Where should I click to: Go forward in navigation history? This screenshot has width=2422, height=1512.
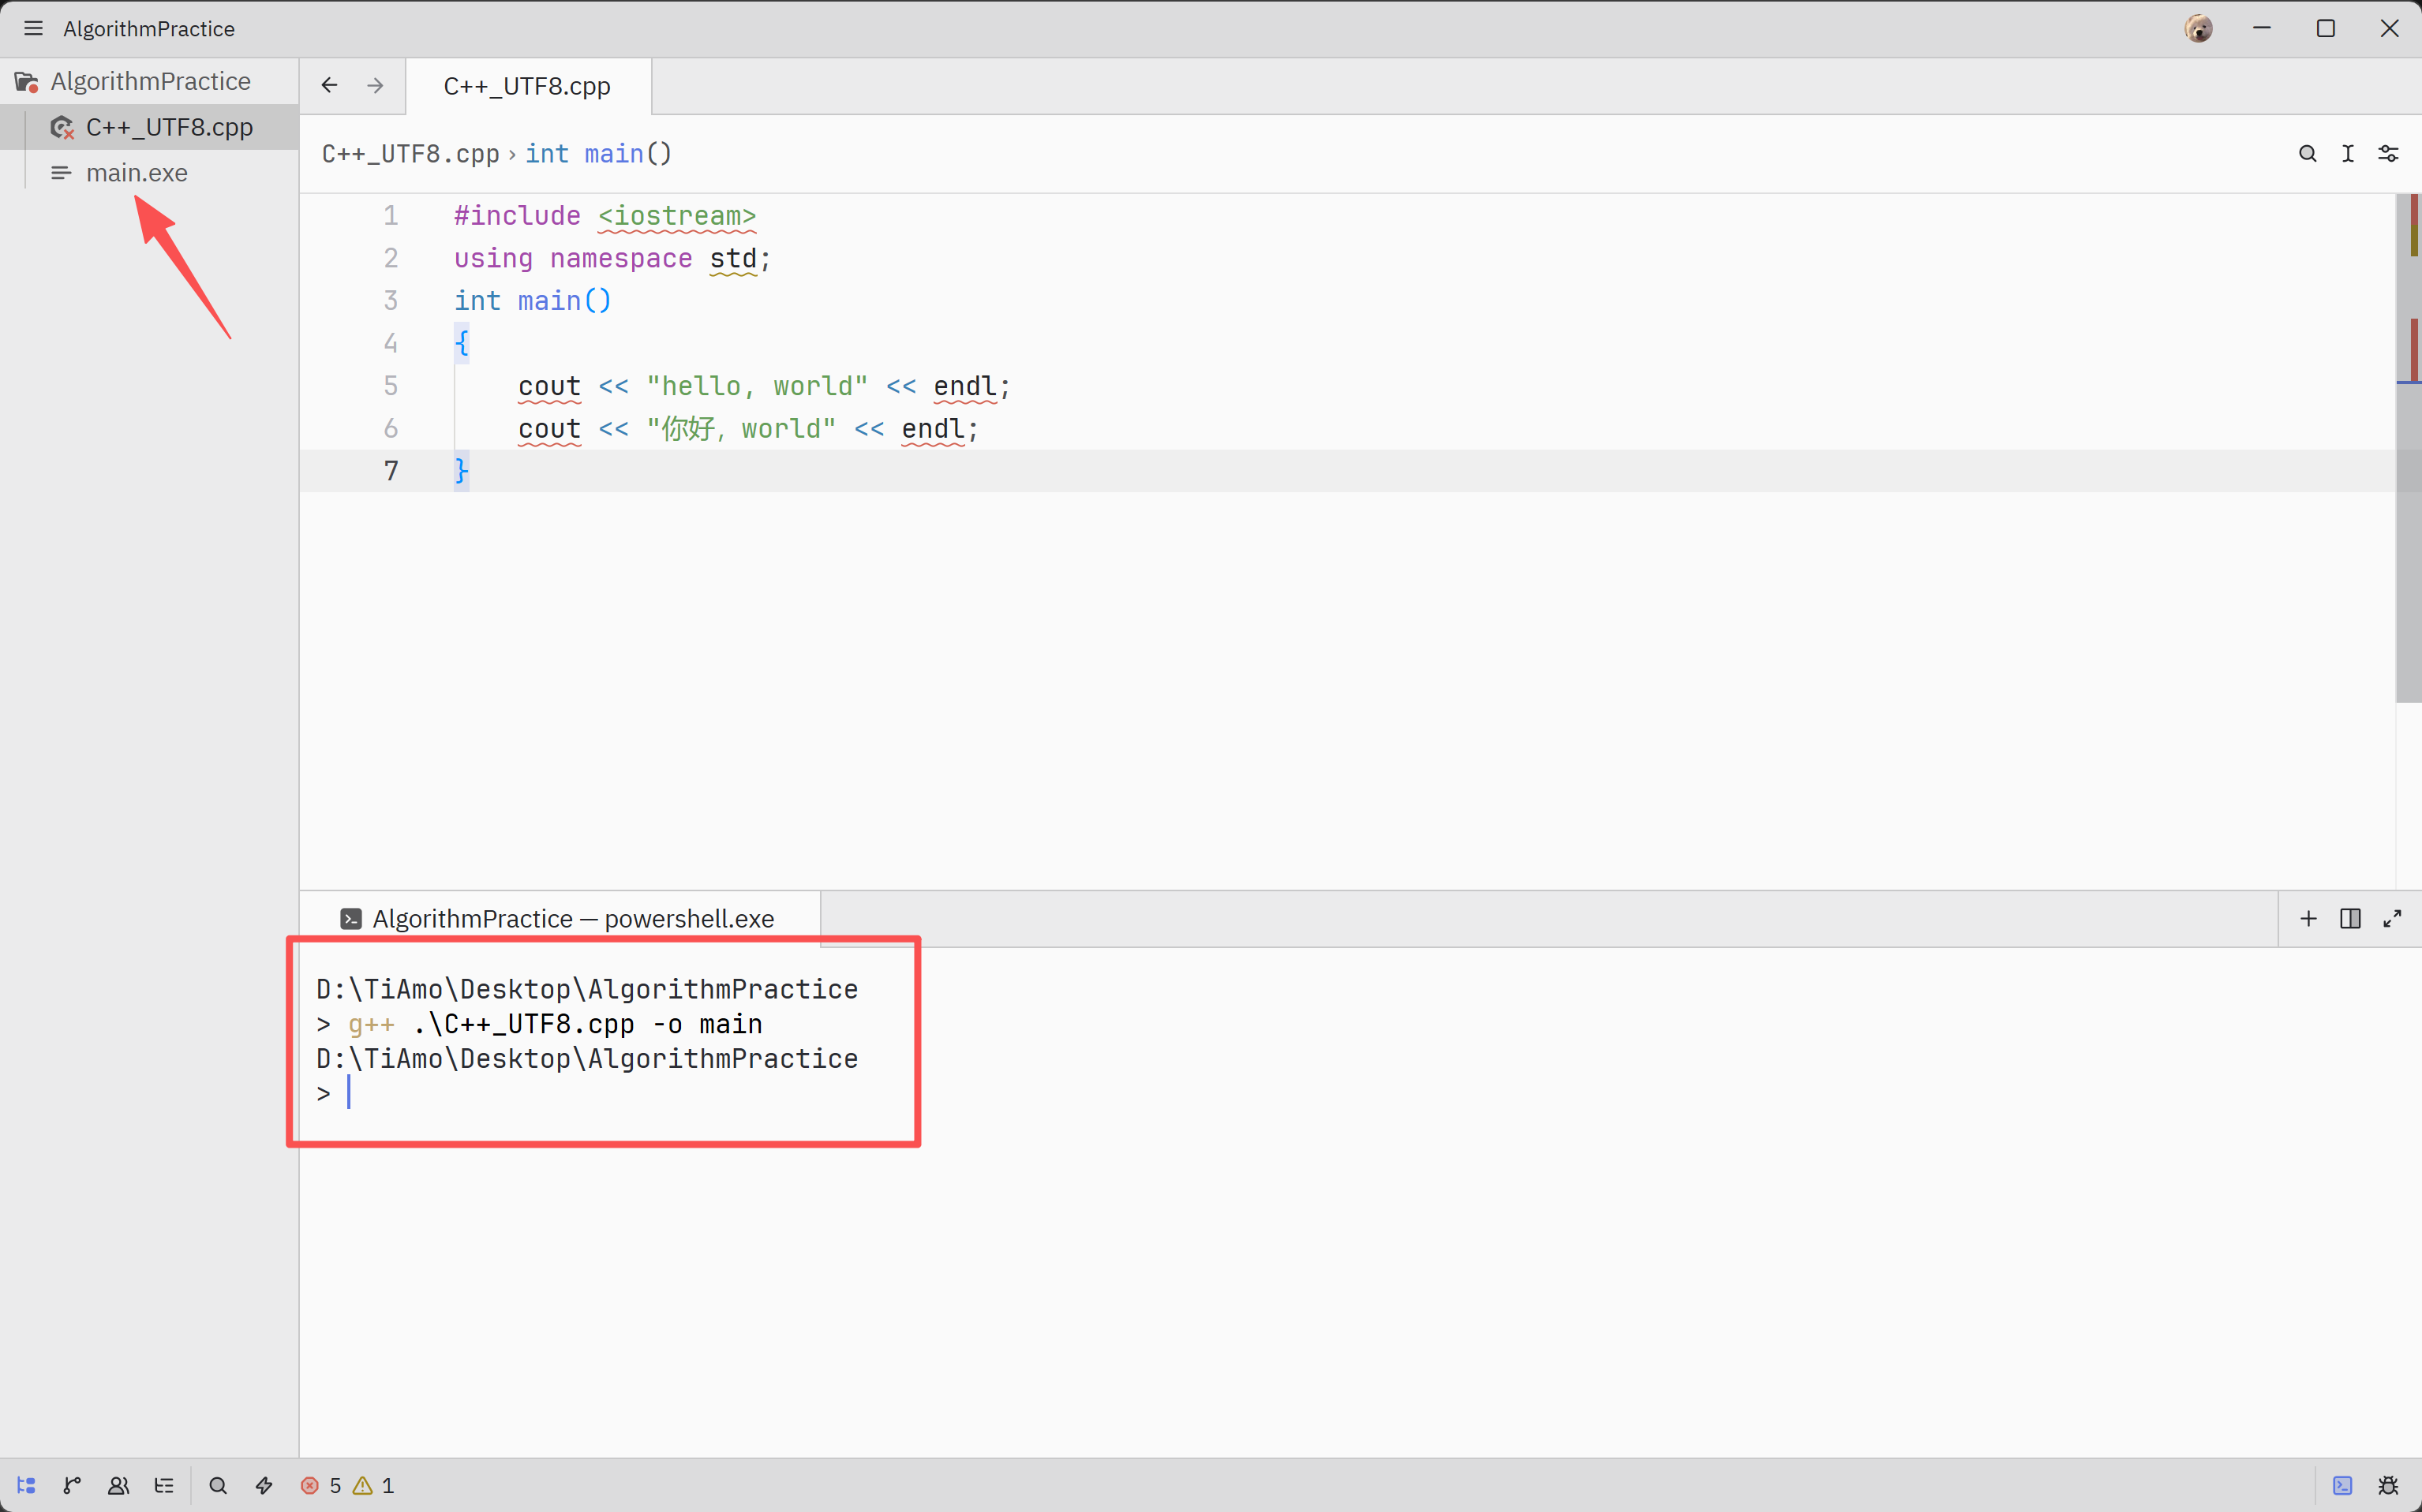(x=375, y=86)
